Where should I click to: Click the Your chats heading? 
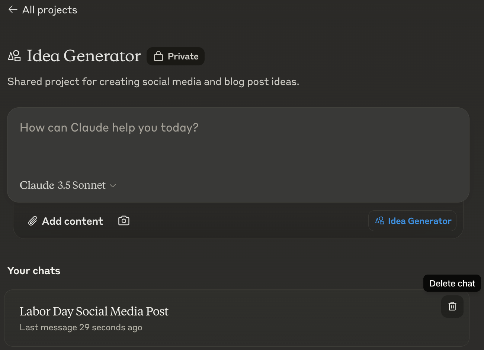pos(34,270)
